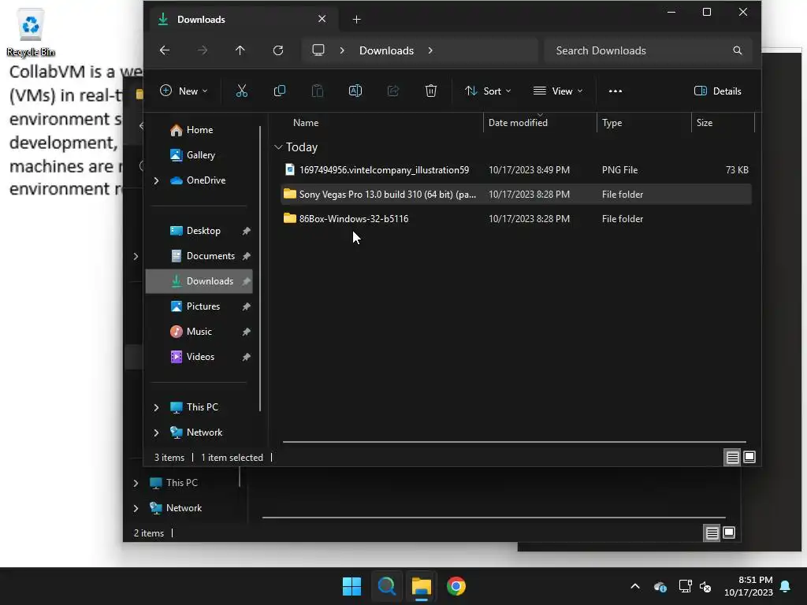Expand This PC in front window
807x605 pixels.
(157, 407)
